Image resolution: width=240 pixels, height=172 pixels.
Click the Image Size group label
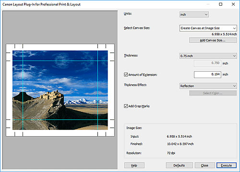[134, 128]
